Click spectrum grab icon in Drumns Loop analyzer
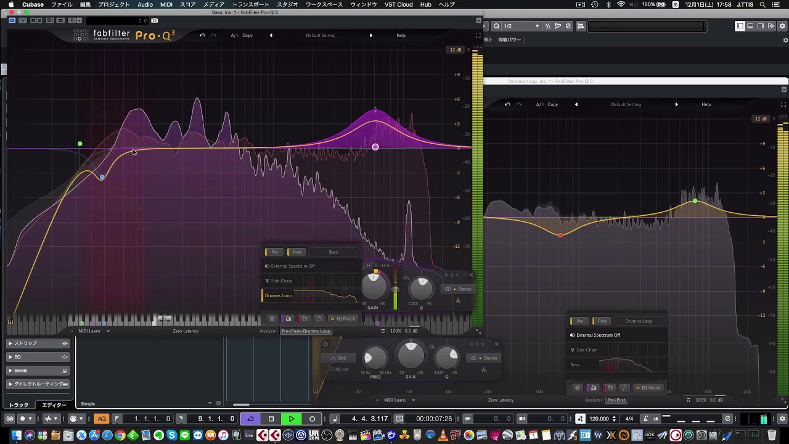The width and height of the screenshot is (789, 444). pos(594,388)
